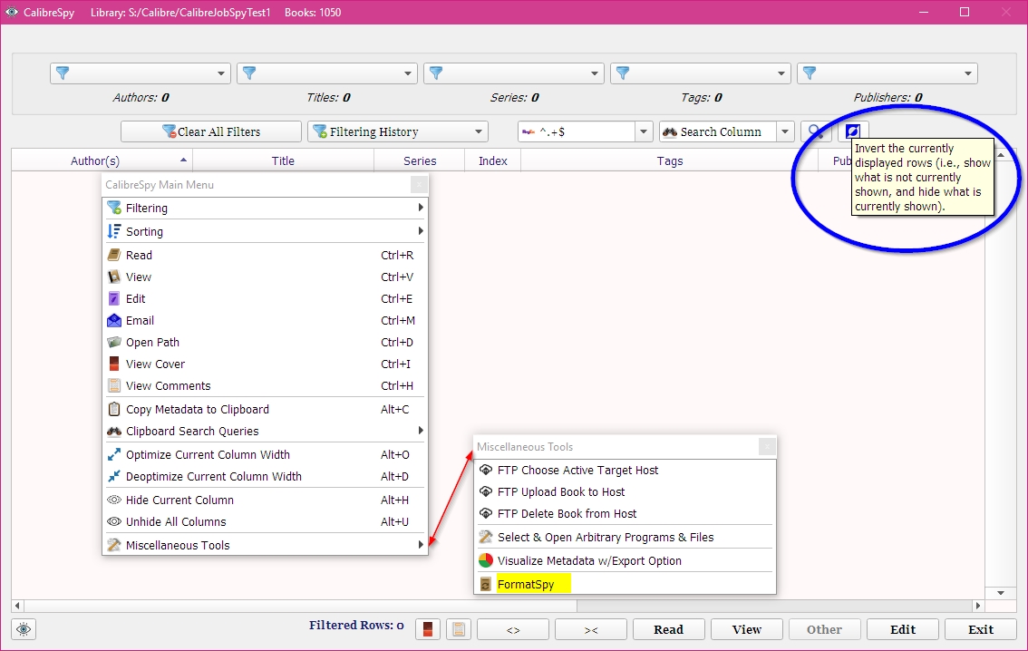Click the invert displayed rows icon button
The width and height of the screenshot is (1028, 651).
tap(852, 131)
